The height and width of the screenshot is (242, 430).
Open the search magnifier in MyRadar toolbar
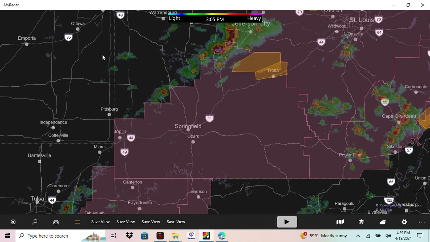35,222
